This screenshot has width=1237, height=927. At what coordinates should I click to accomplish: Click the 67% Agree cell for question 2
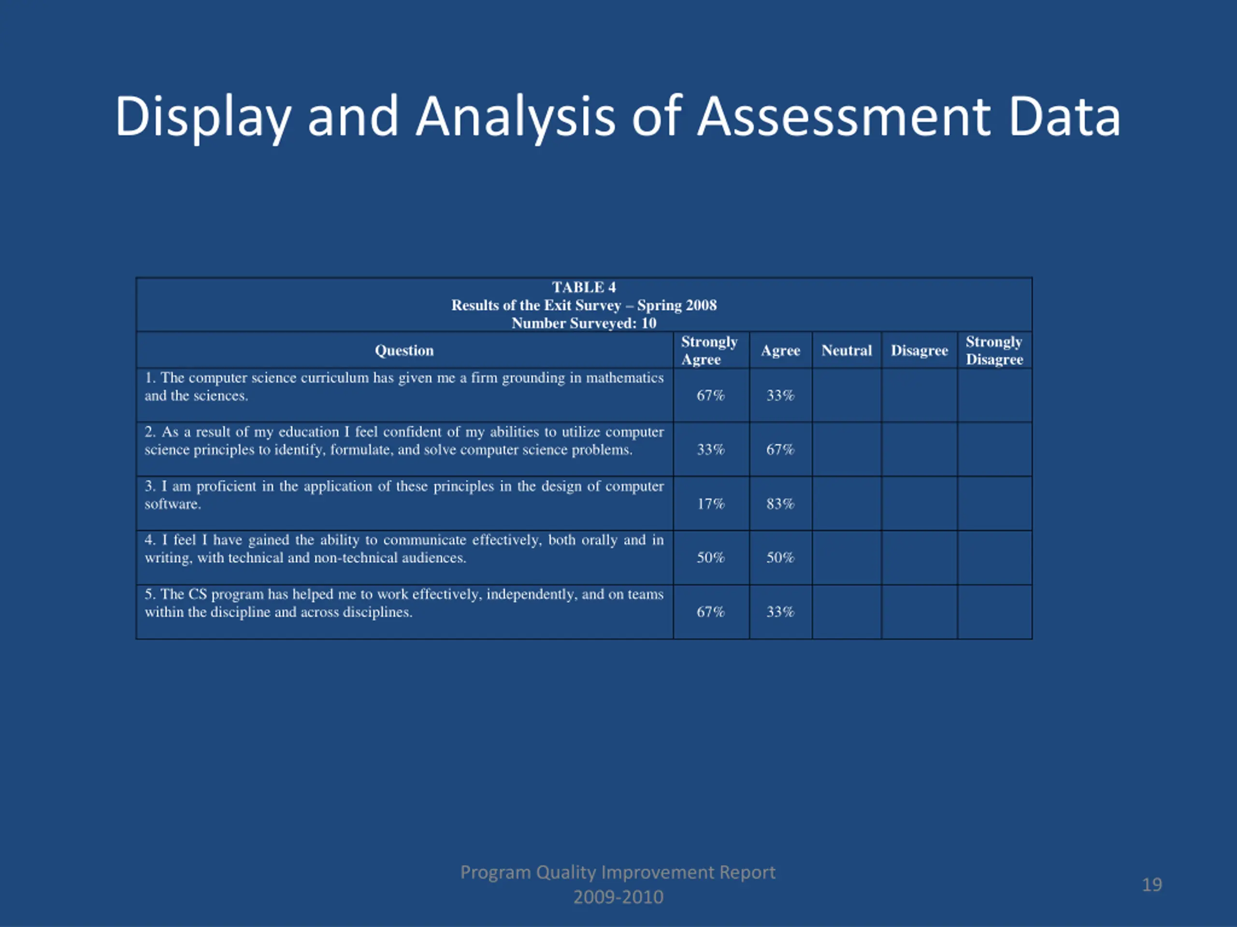(780, 449)
